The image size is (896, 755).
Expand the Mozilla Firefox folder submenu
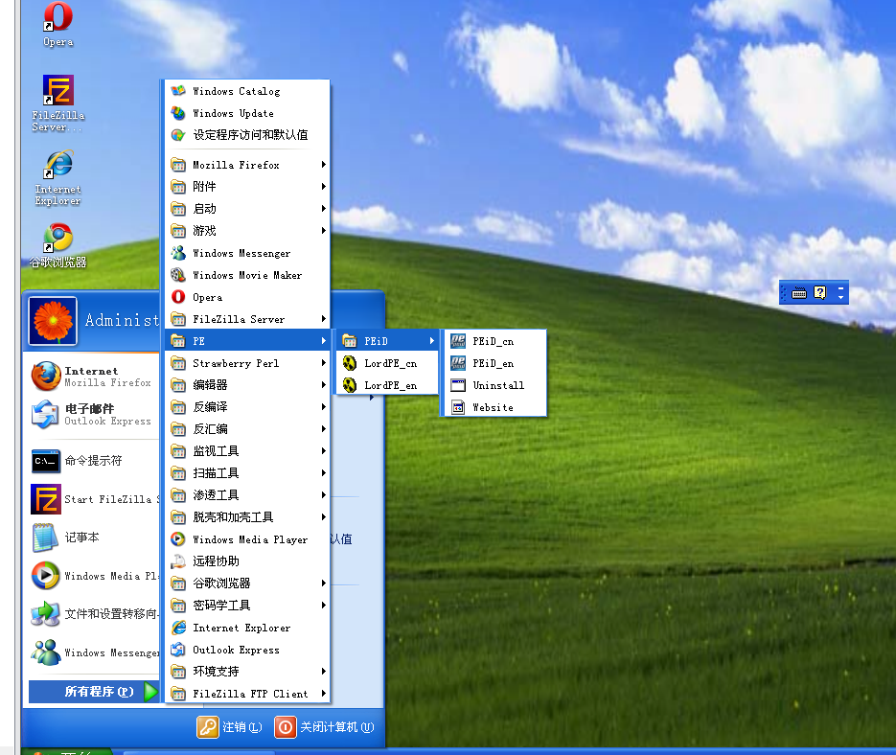coord(247,165)
